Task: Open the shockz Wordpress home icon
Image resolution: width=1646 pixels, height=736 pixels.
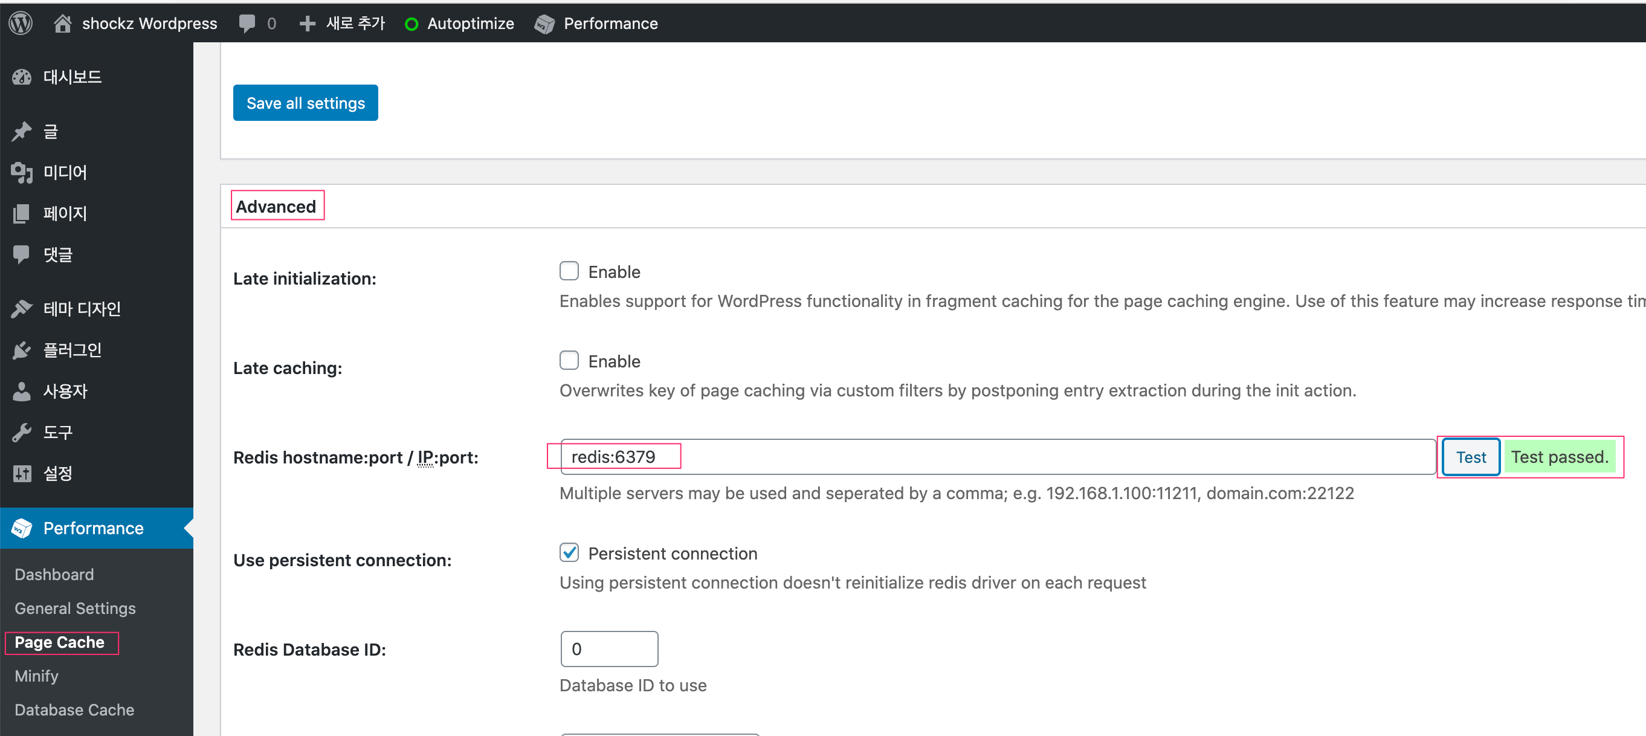Action: (x=62, y=23)
